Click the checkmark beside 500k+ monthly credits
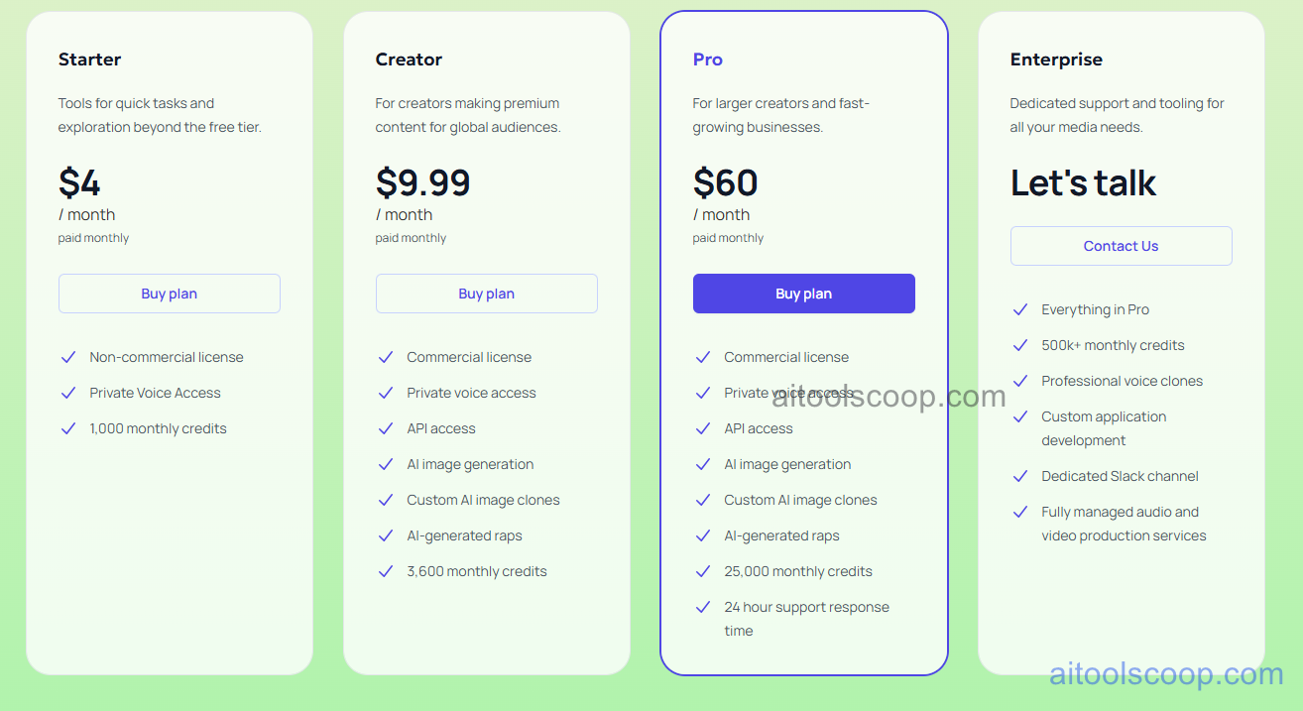The width and height of the screenshot is (1303, 711). pos(1020,345)
